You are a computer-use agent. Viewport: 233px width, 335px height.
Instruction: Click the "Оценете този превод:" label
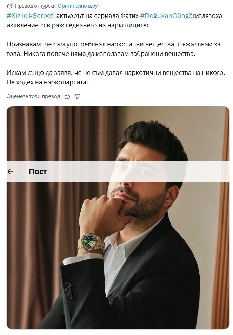[34, 96]
